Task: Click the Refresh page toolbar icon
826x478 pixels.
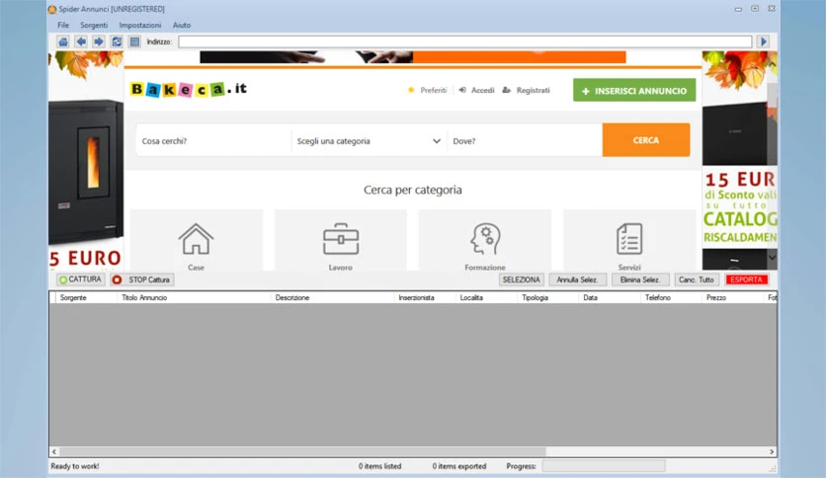Action: 117,41
